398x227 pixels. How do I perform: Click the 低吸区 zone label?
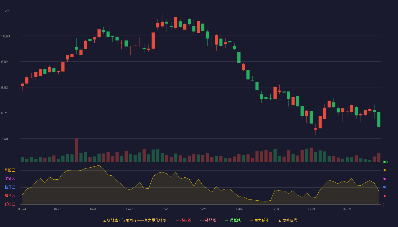coord(10,204)
